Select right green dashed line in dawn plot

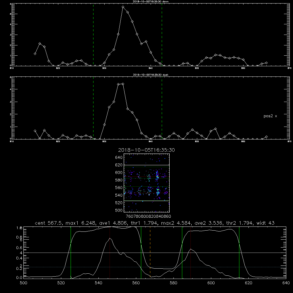coord(162,35)
